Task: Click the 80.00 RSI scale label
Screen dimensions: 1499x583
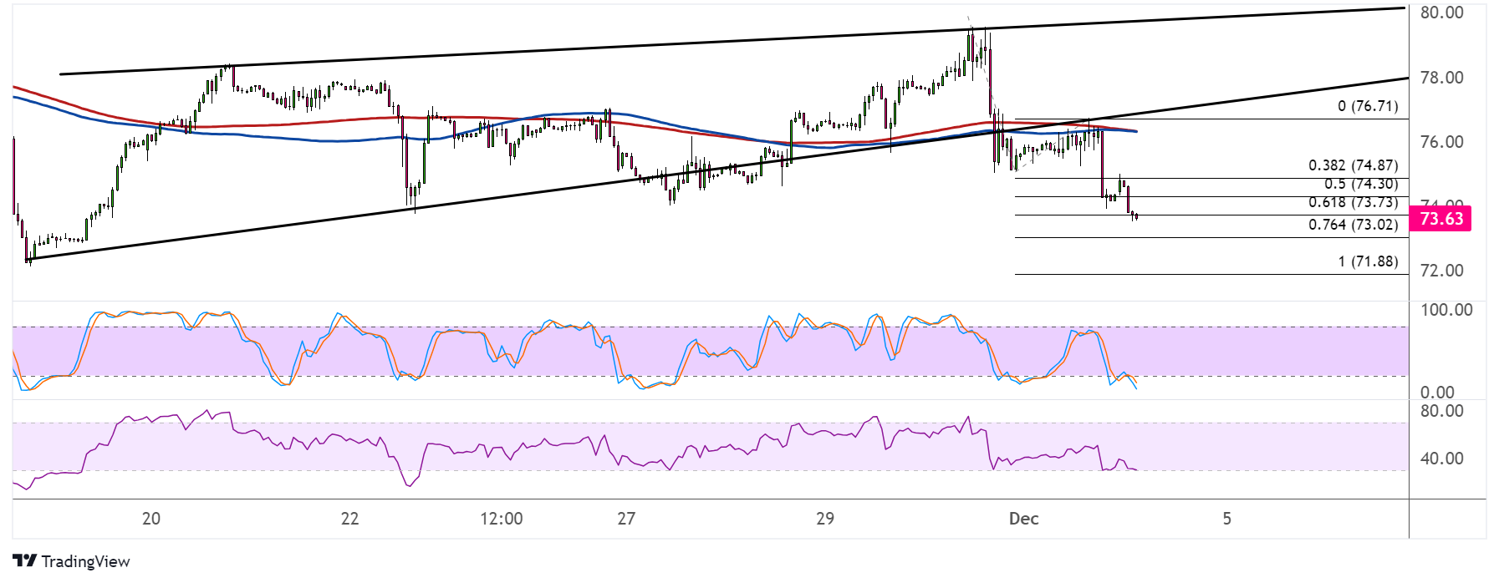Action: (1441, 411)
